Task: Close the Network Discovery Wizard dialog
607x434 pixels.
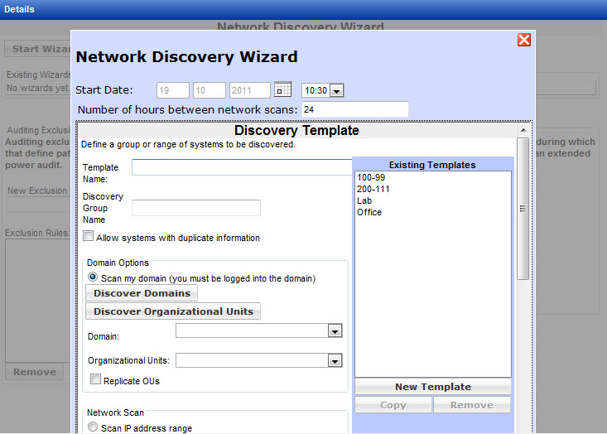Action: pos(523,40)
